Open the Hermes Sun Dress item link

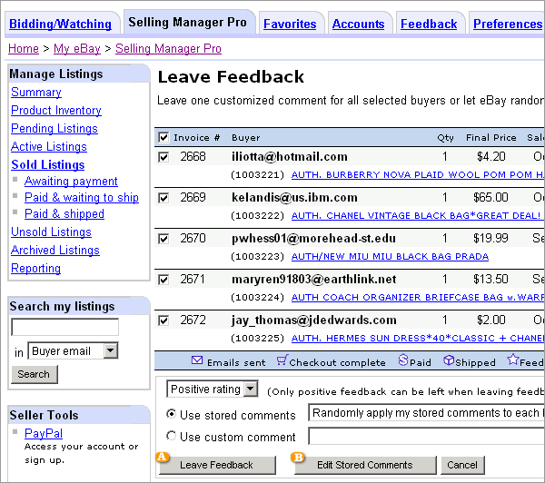point(418,339)
